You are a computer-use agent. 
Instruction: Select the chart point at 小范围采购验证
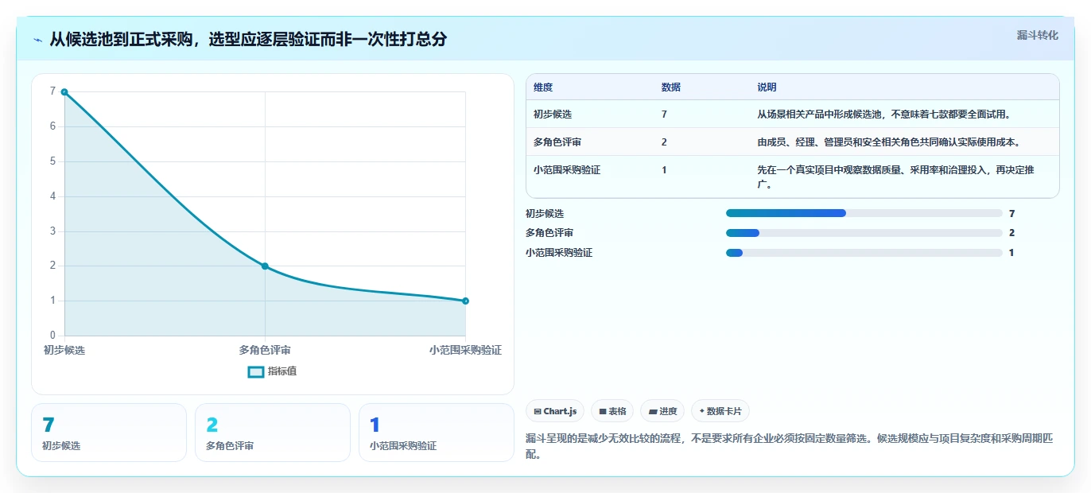pos(465,301)
